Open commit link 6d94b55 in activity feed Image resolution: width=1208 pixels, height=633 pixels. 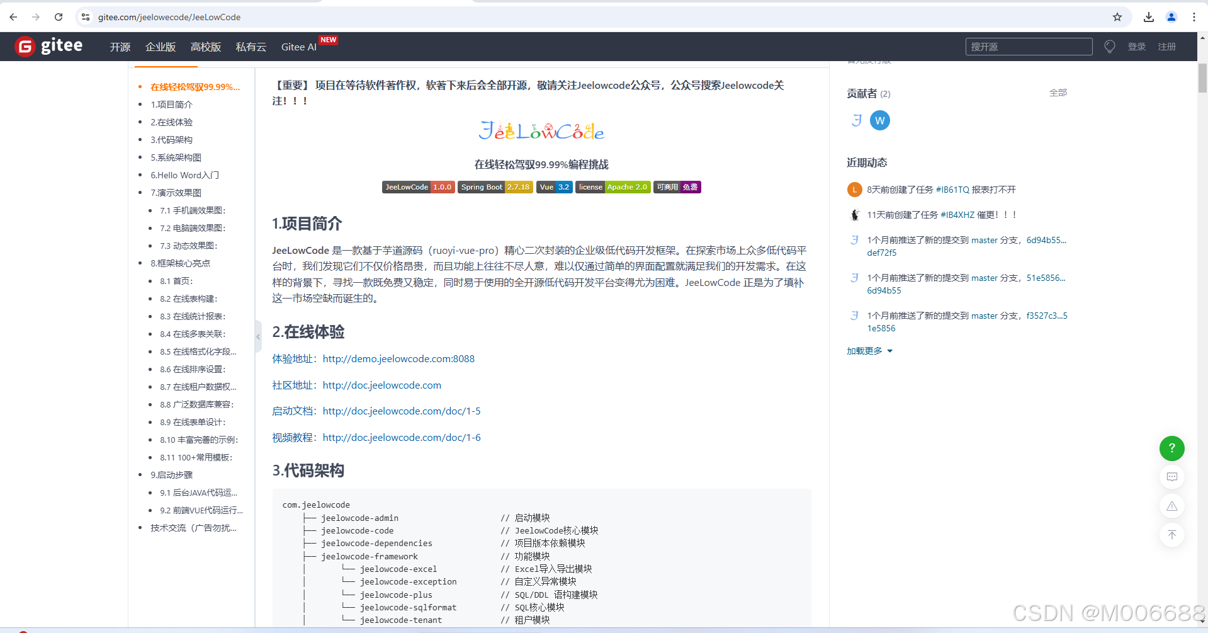pos(1046,240)
